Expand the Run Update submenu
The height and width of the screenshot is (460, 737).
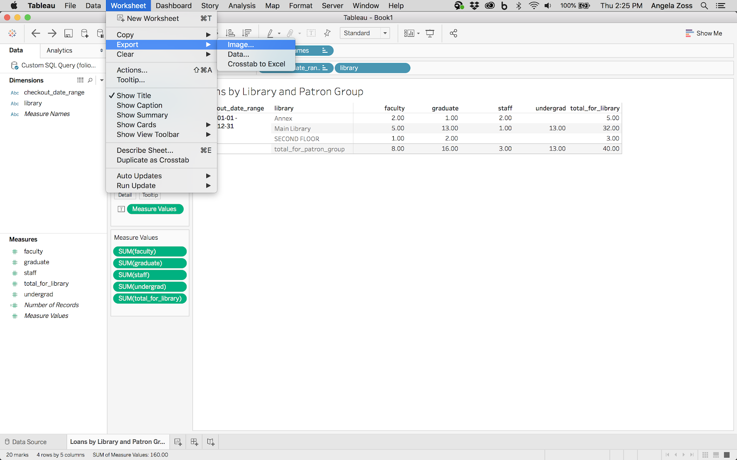click(x=161, y=185)
